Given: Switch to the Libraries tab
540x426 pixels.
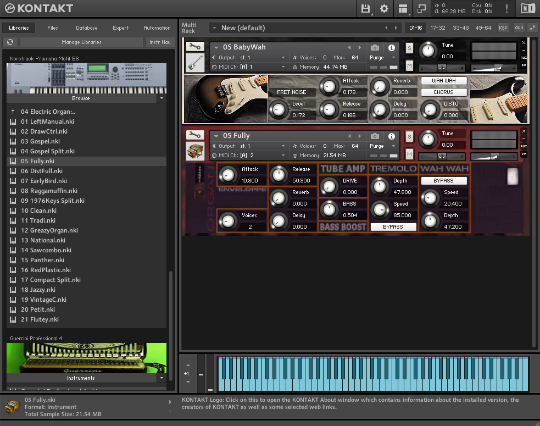Looking at the screenshot, I should [19, 28].
